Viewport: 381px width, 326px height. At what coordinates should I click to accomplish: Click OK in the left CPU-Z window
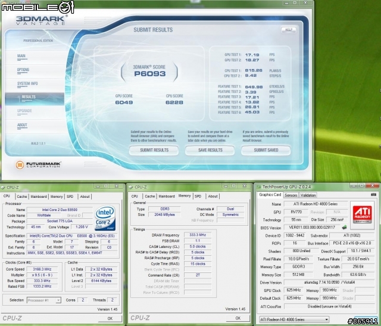110,318
